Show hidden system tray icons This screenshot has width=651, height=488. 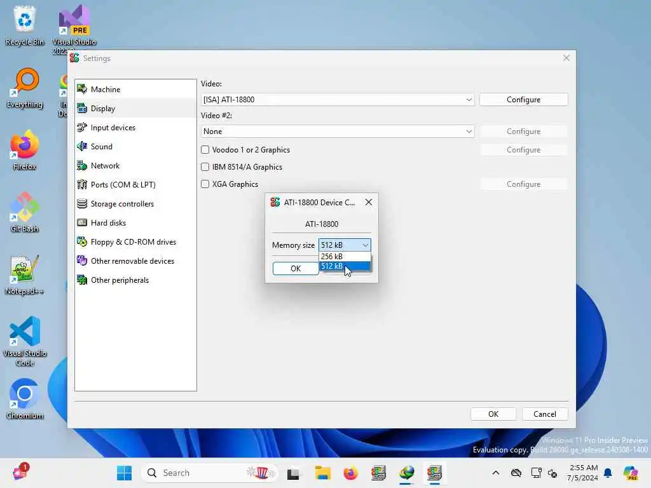(x=496, y=473)
